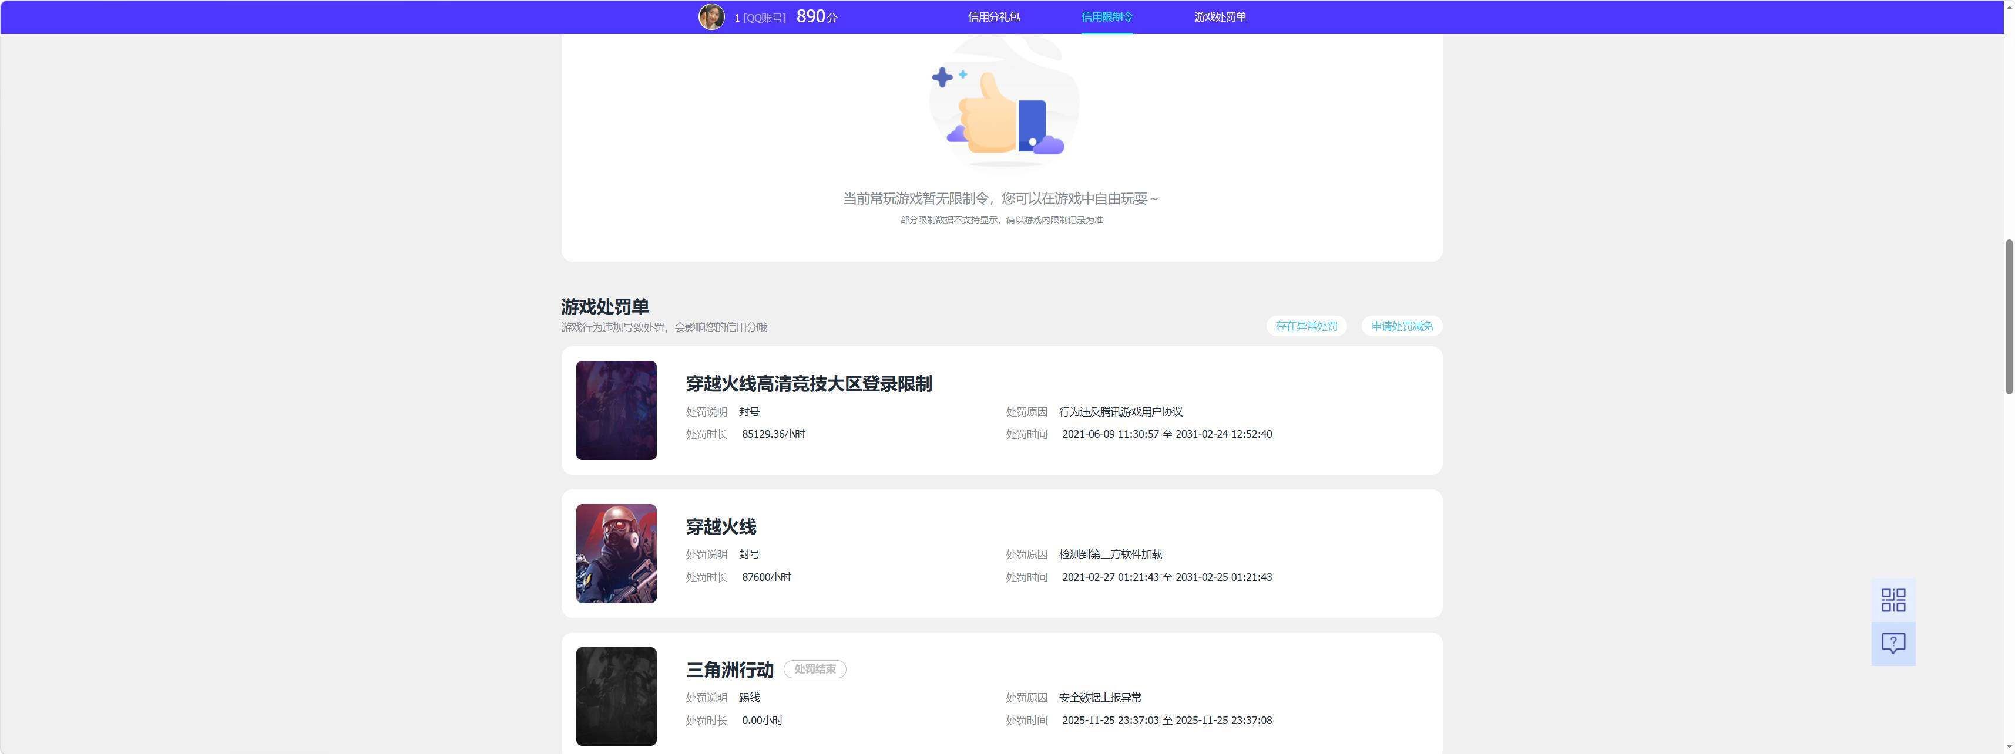Screen dimensions: 2015x754
Task: Open the 穿越火线 soldier cover thumbnail
Action: pos(616,553)
